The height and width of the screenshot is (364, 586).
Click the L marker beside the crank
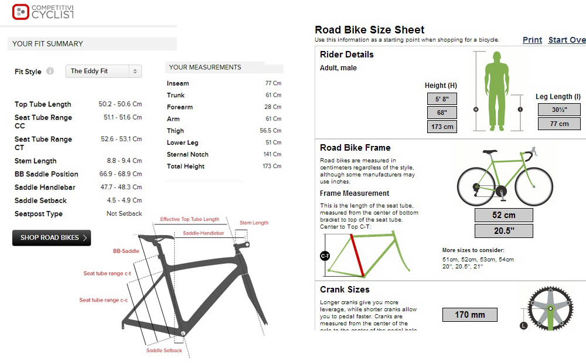pos(523,325)
